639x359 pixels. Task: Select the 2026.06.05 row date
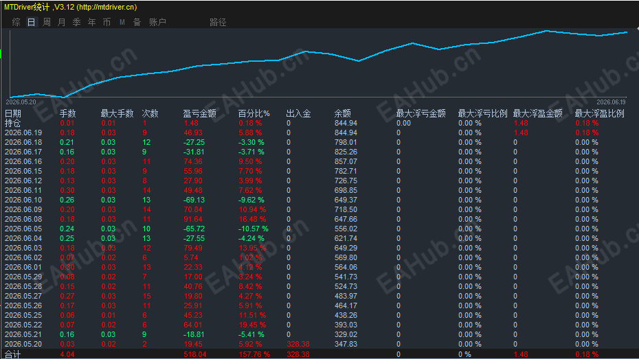pos(23,229)
